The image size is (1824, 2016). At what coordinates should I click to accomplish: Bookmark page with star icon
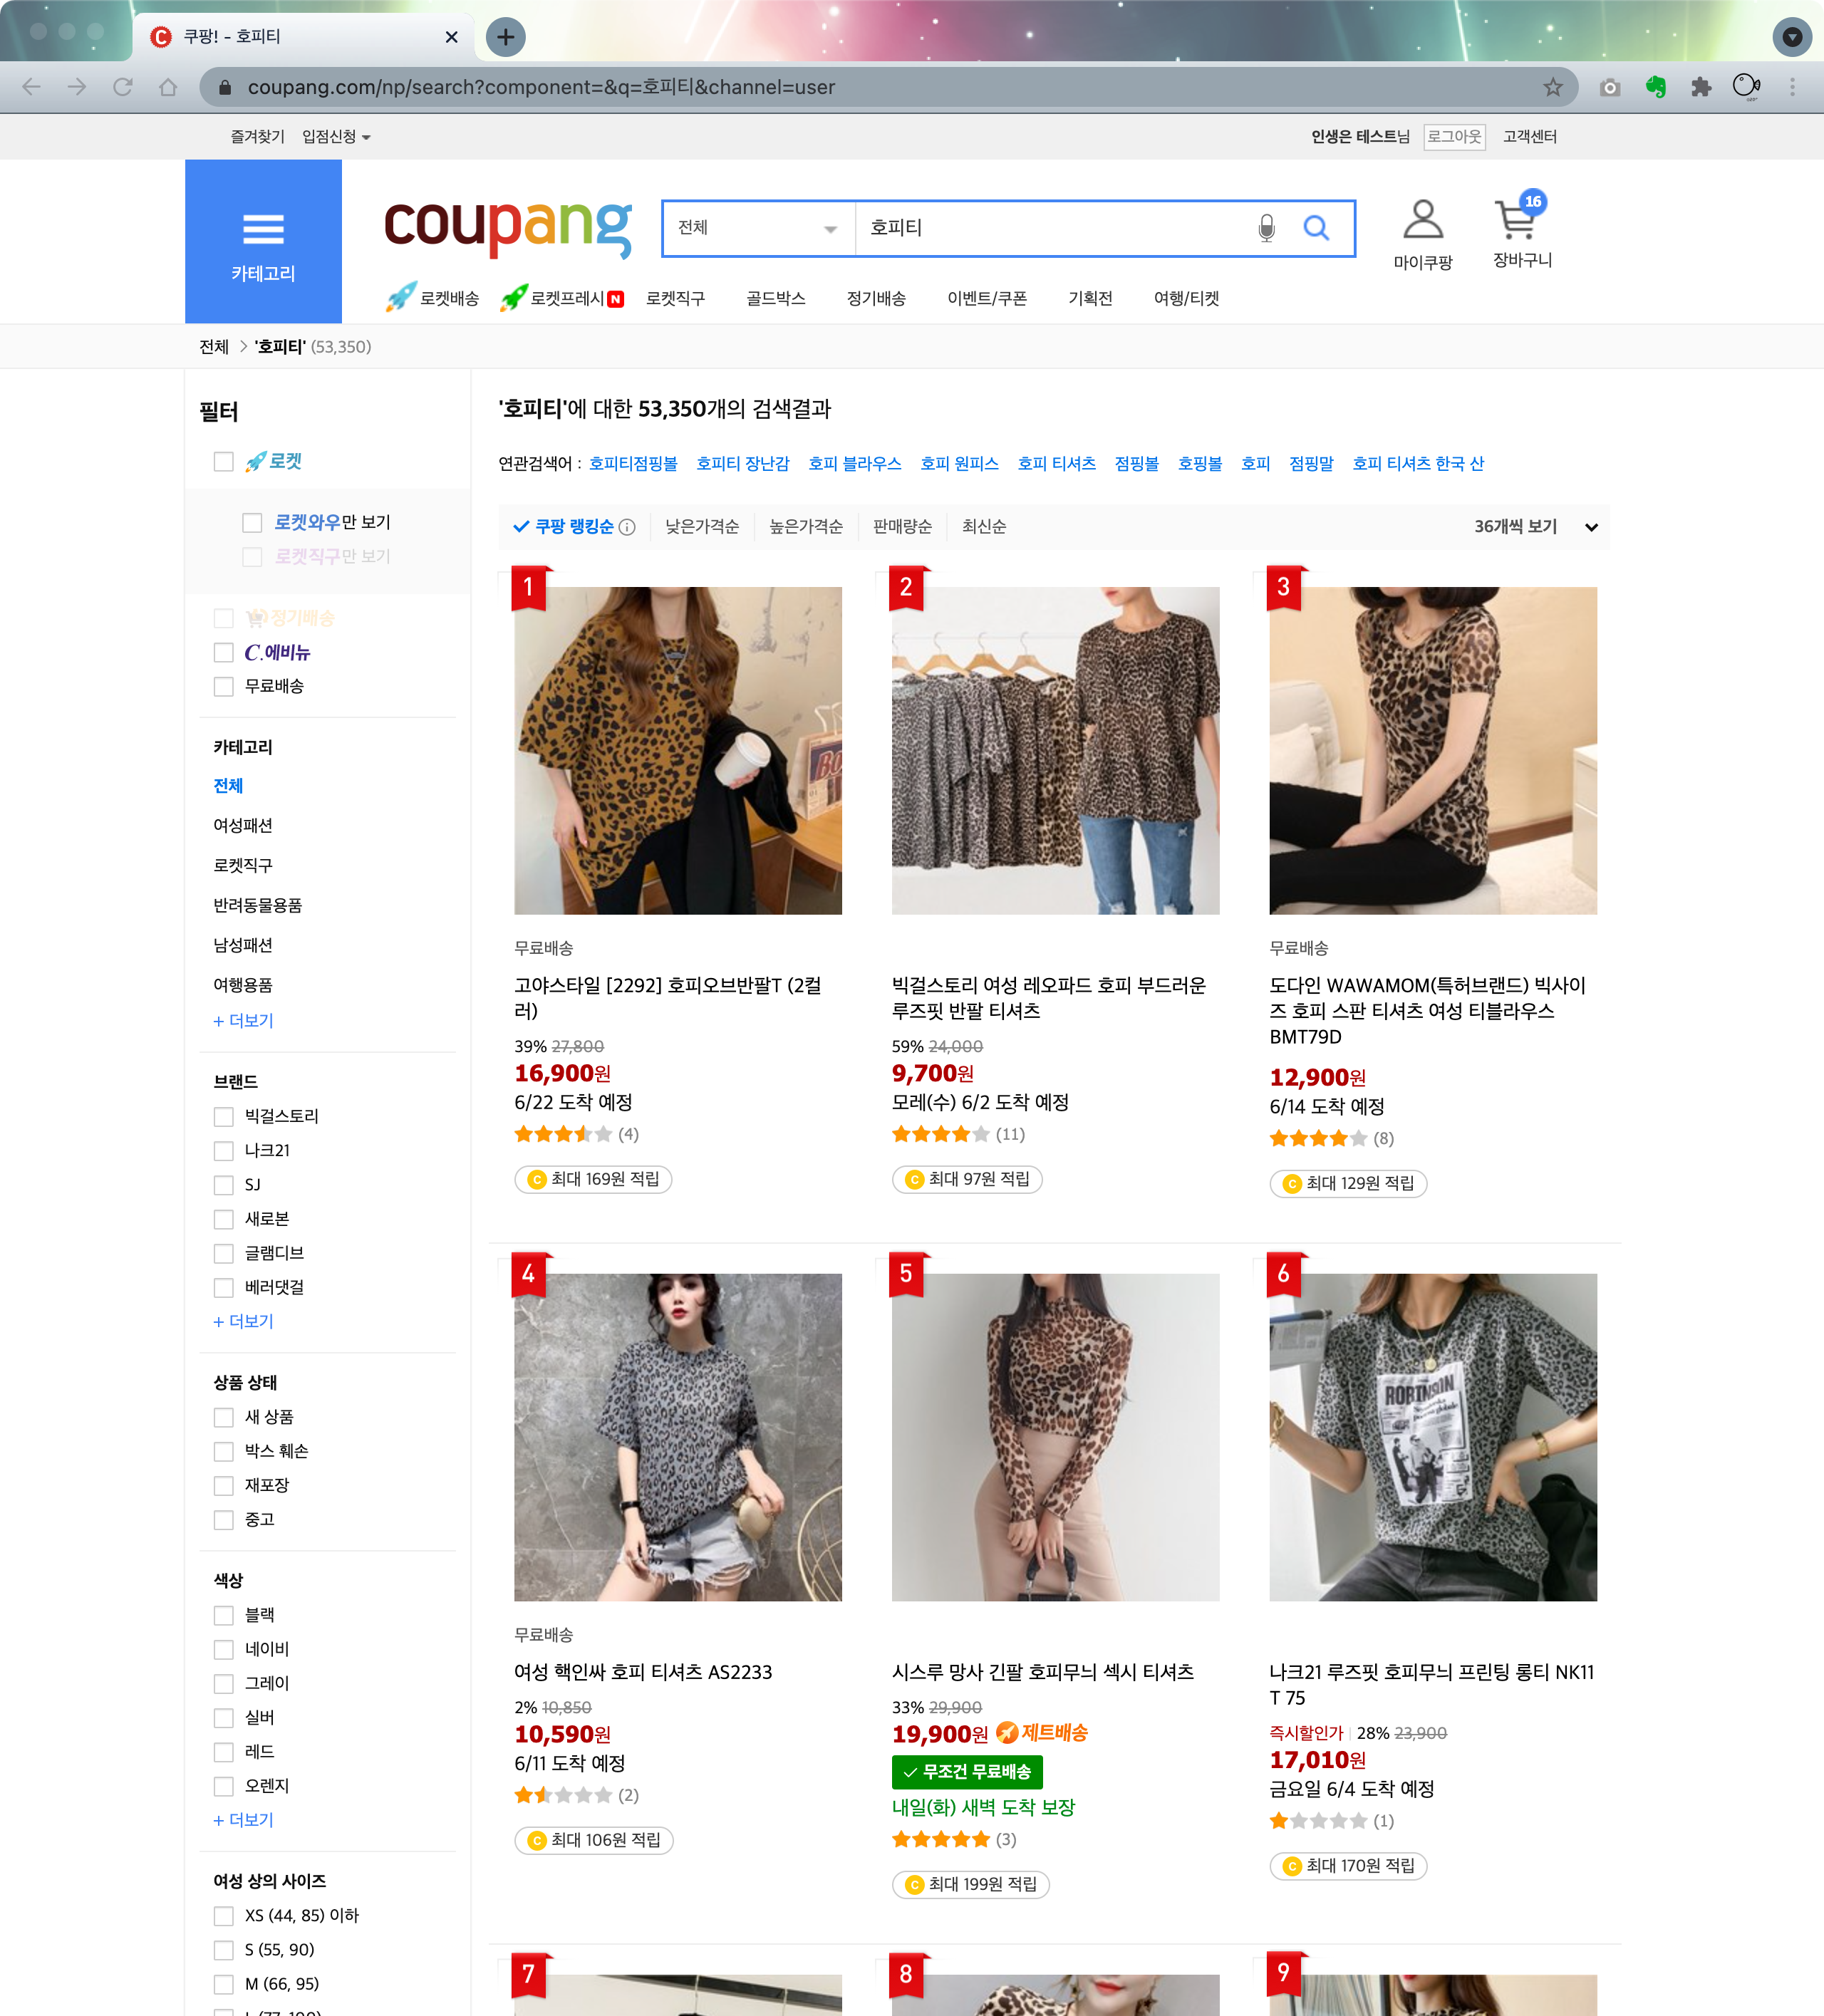click(x=1552, y=87)
